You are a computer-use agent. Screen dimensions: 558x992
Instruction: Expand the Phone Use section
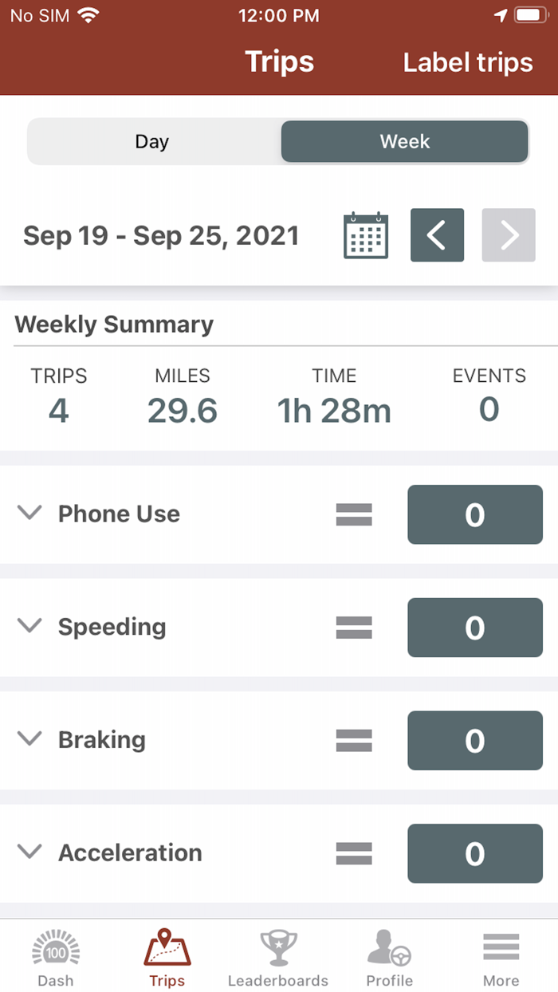[29, 514]
